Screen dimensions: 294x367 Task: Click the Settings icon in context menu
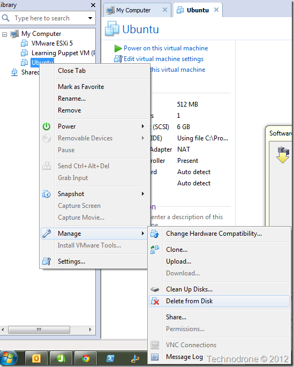pyautogui.click(x=47, y=261)
